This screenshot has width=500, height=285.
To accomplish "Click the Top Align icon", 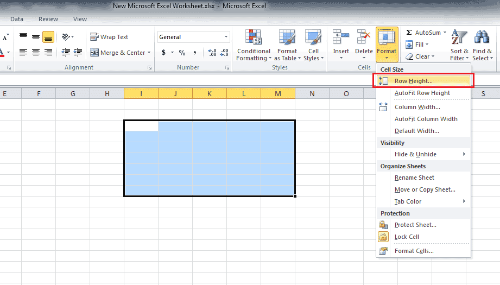I will pyautogui.click(x=23, y=37).
